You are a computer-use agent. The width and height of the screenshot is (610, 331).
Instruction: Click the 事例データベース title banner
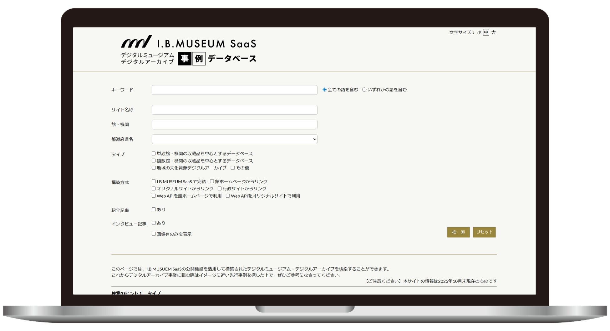coord(217,58)
